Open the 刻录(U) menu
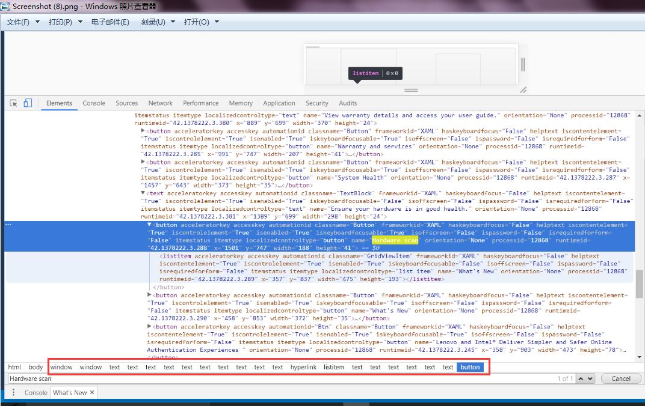 coord(153,22)
